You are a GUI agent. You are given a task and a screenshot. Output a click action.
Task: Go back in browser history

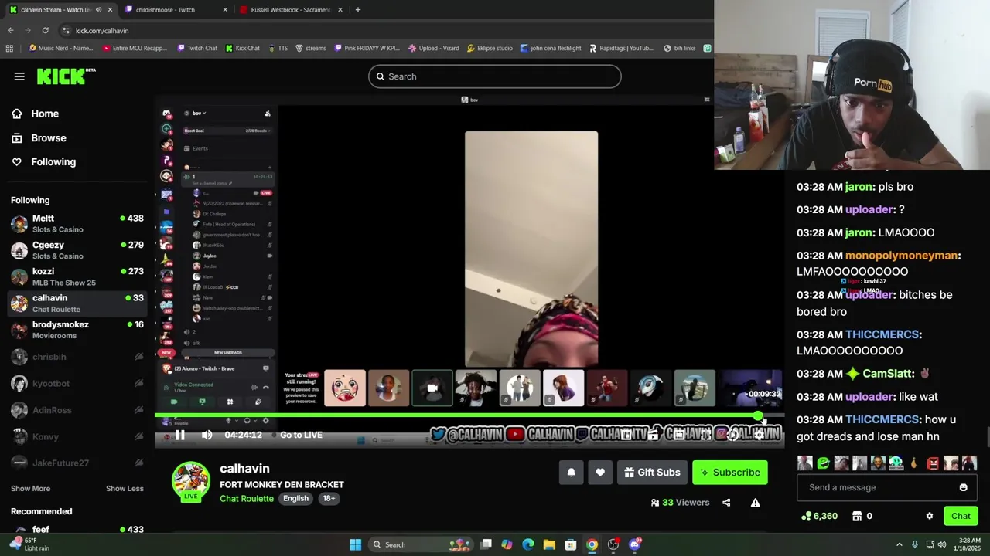pos(10,30)
